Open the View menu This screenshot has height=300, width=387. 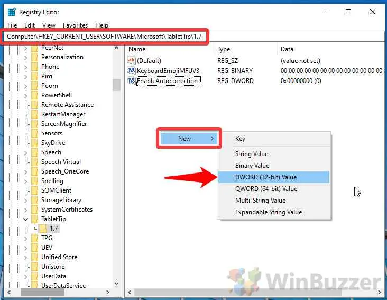coord(49,25)
